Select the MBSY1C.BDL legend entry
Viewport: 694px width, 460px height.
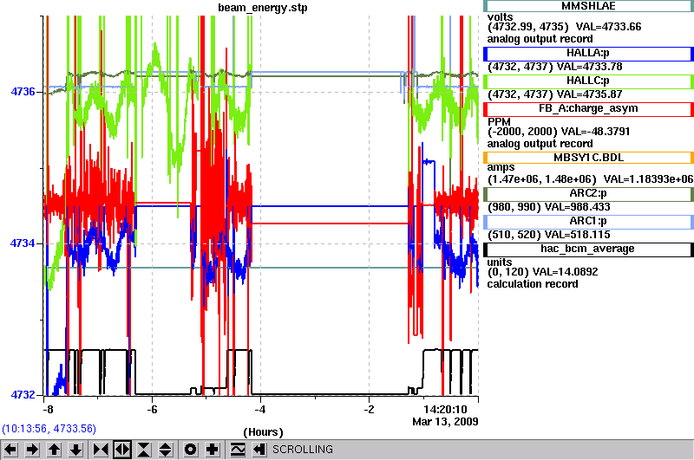pyautogui.click(x=588, y=158)
